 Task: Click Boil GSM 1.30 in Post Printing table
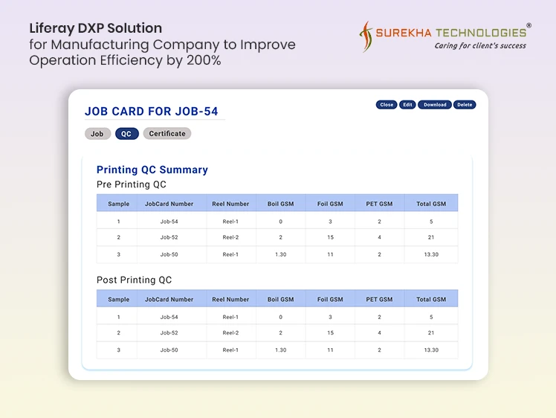click(280, 350)
